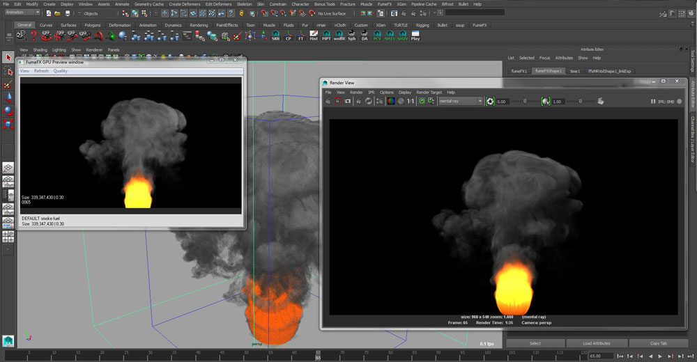Click the Play shelf button
697x362 pixels.
415,36
